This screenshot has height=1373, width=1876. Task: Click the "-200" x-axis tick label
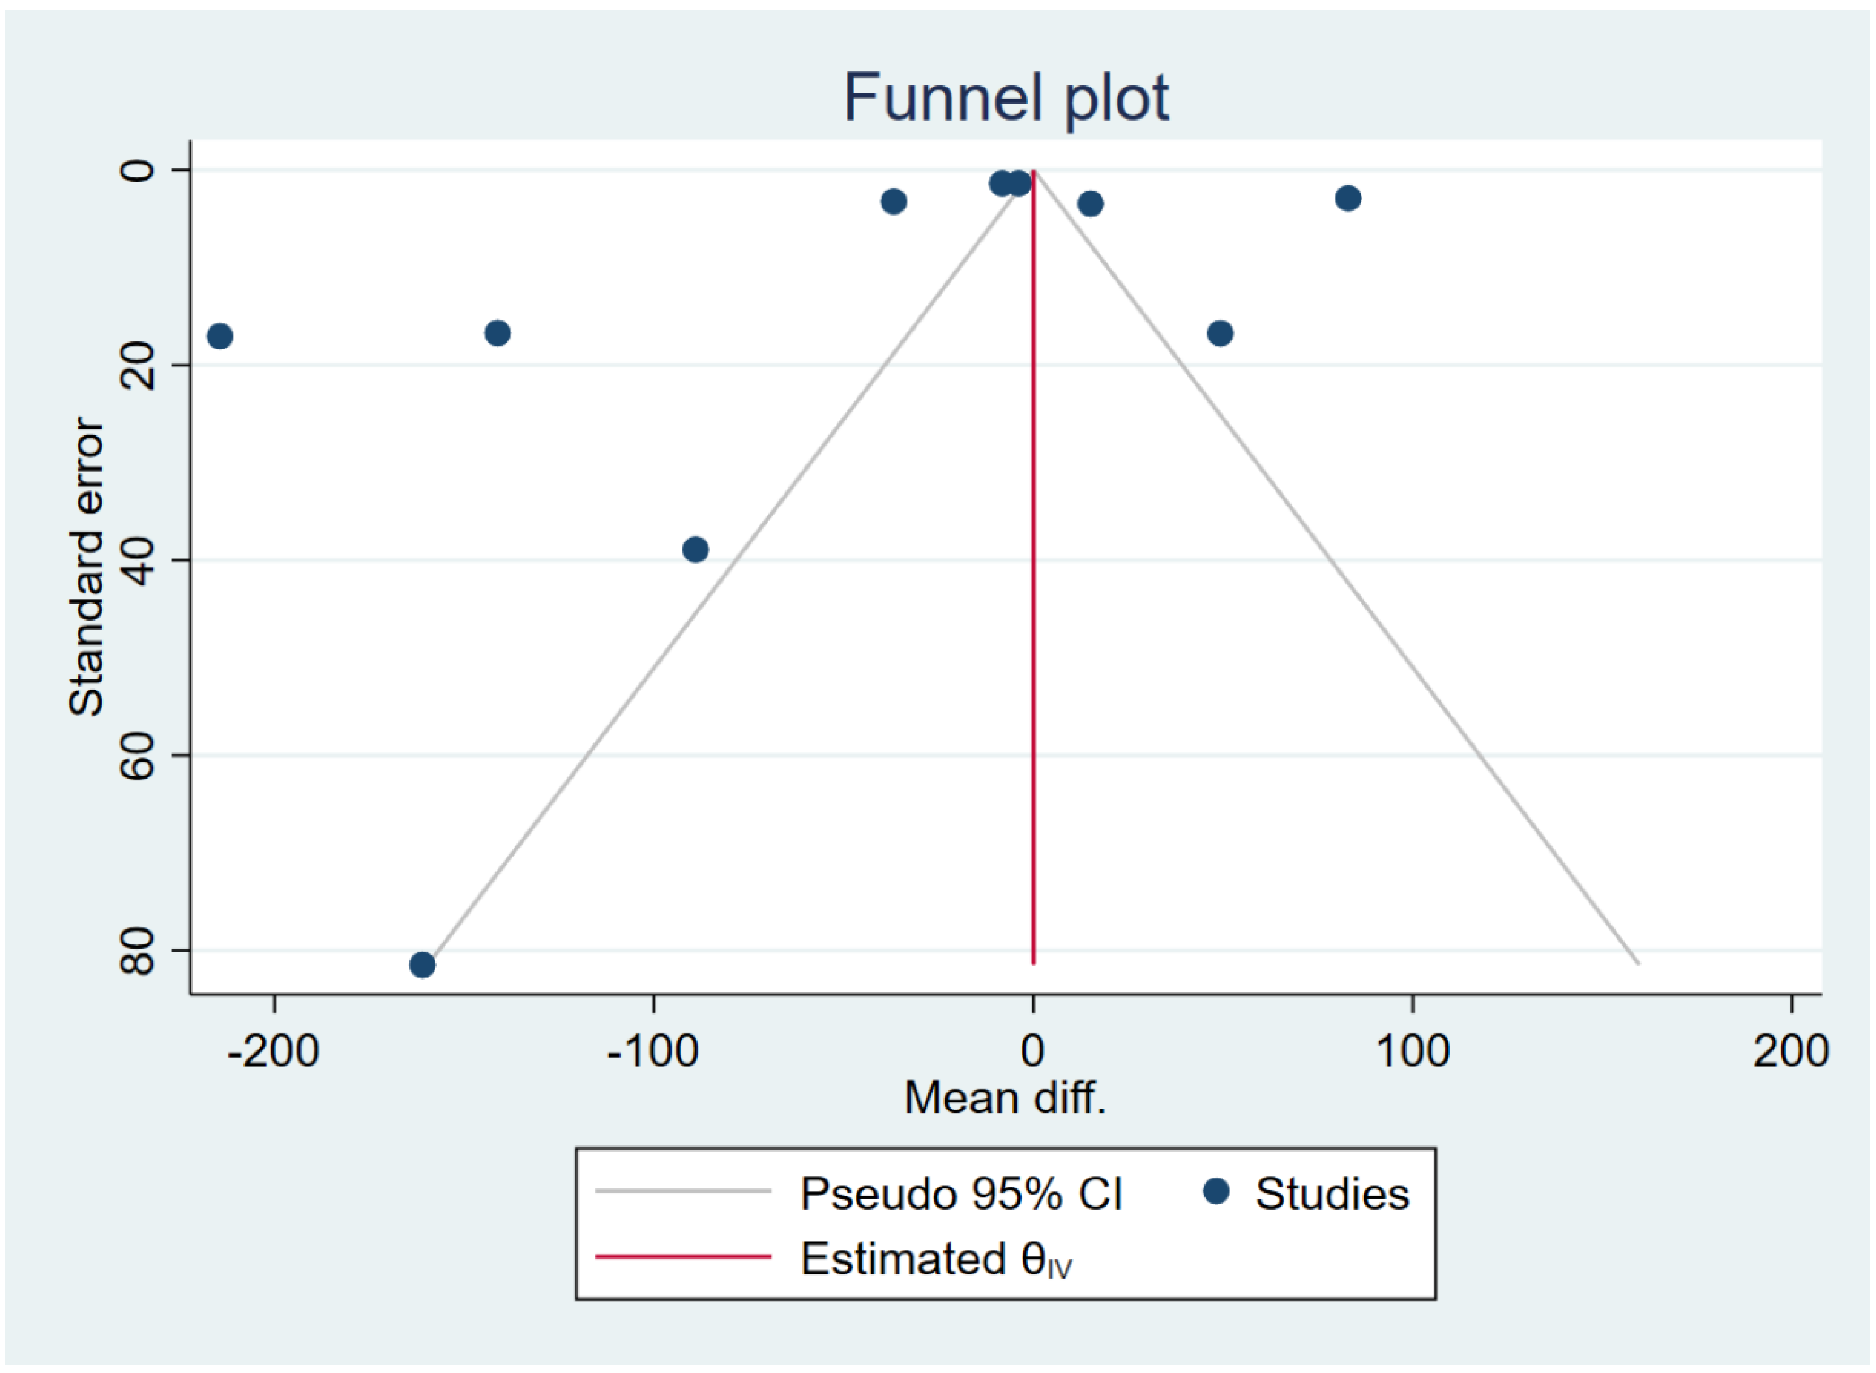272,1051
